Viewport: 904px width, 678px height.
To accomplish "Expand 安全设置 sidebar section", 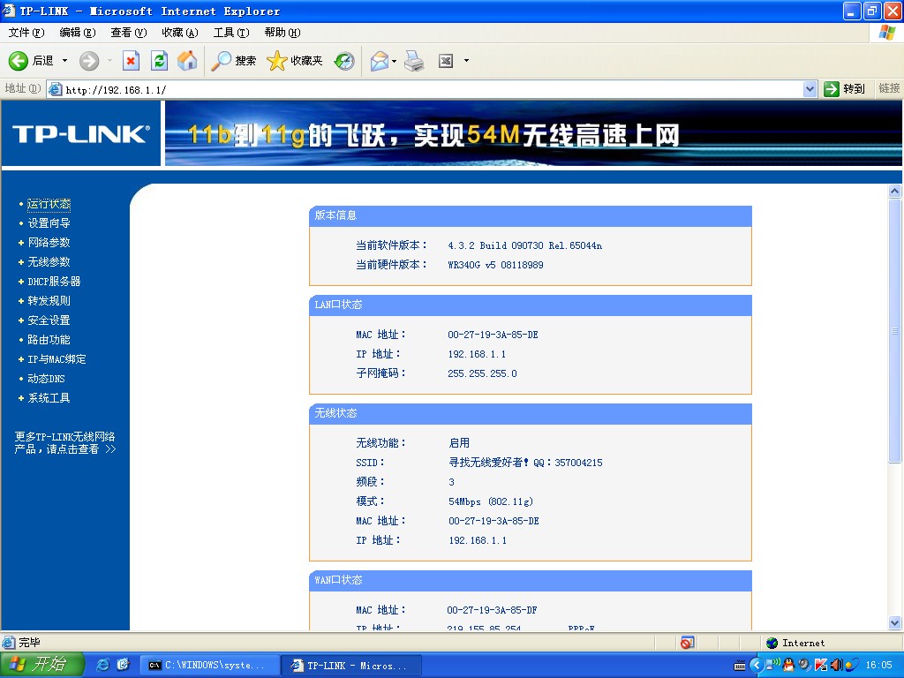I will [49, 320].
